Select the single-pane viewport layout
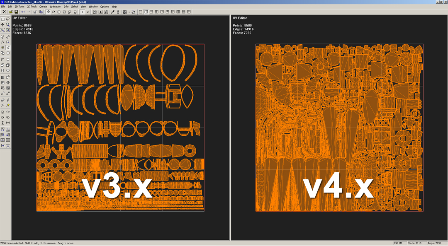448x246 pixels. [x=141, y=12]
